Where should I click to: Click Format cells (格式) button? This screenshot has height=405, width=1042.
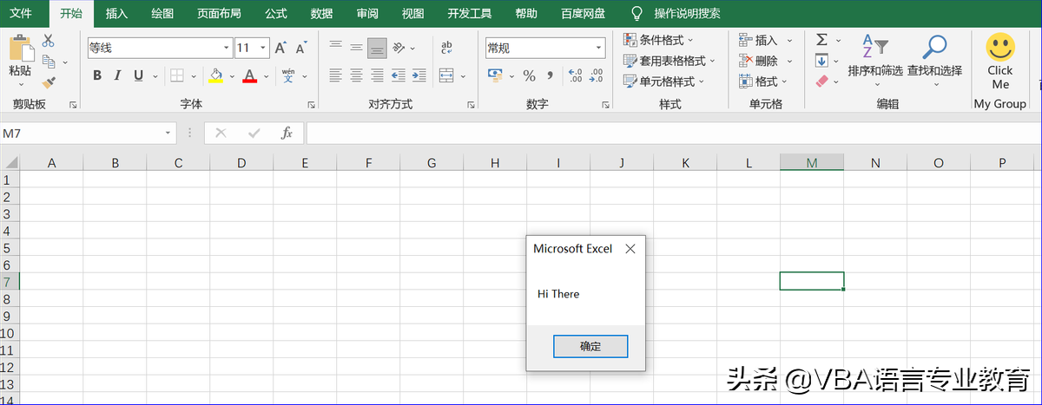pos(759,82)
